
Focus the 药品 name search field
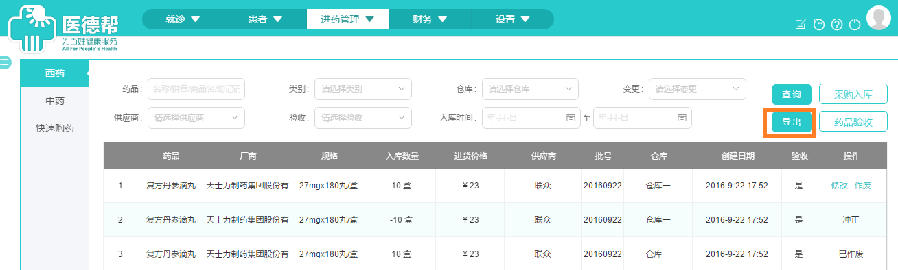point(196,89)
